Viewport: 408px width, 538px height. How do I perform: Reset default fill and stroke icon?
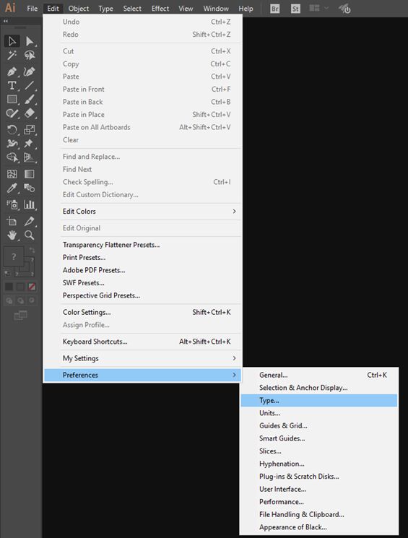pyautogui.click(x=7, y=274)
